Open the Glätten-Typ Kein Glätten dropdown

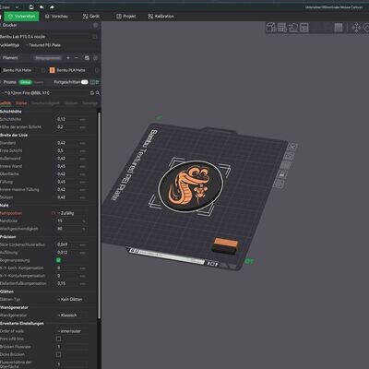point(73,300)
